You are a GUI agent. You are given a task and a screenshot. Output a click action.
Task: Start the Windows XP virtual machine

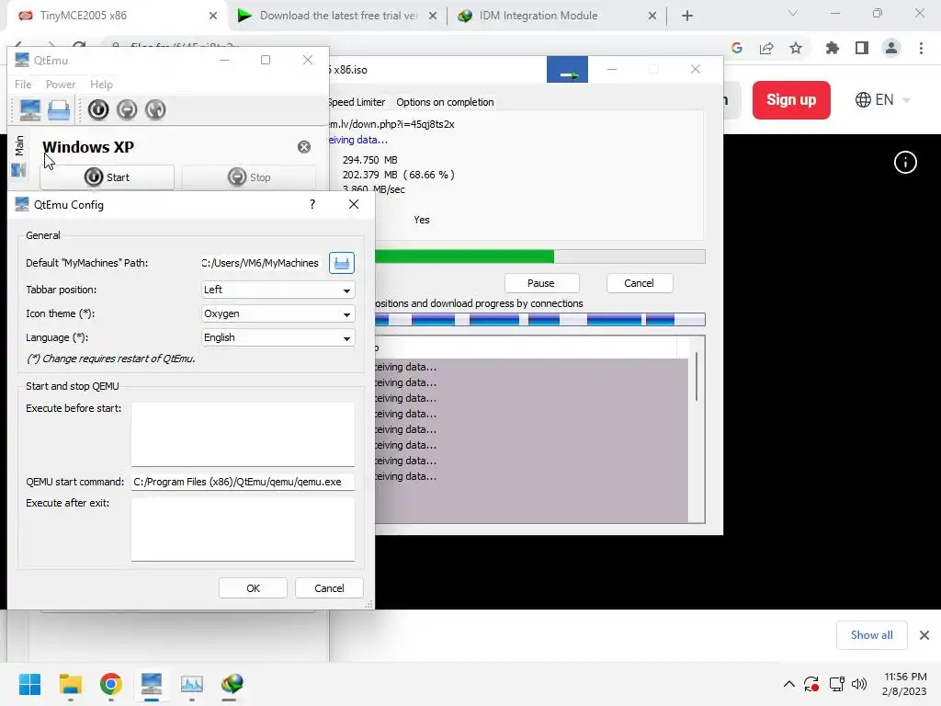point(107,177)
